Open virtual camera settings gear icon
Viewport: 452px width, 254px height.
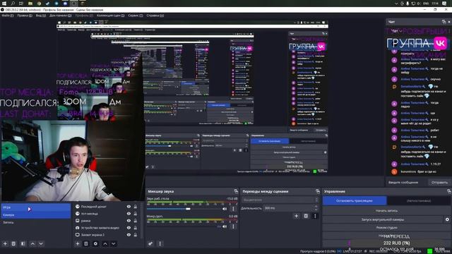coord(447,219)
